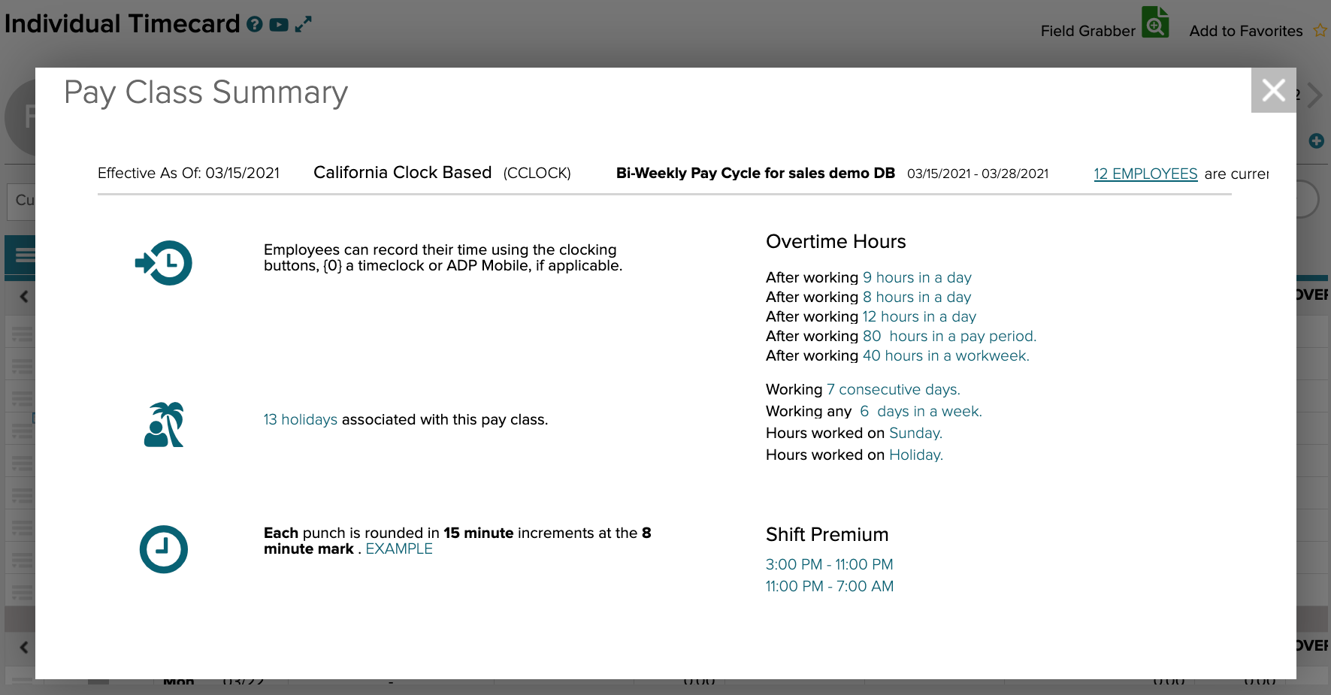Screen dimensions: 1331x695
Task: Click the Add to Favorites star
Action: (x=1320, y=31)
